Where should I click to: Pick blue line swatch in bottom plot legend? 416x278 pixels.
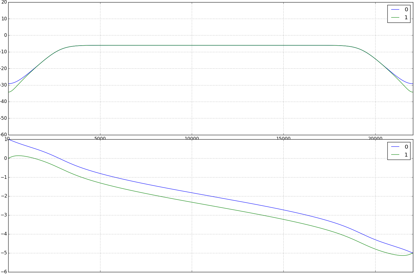point(395,147)
